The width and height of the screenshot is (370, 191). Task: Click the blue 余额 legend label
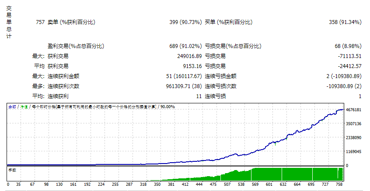coord(12,106)
